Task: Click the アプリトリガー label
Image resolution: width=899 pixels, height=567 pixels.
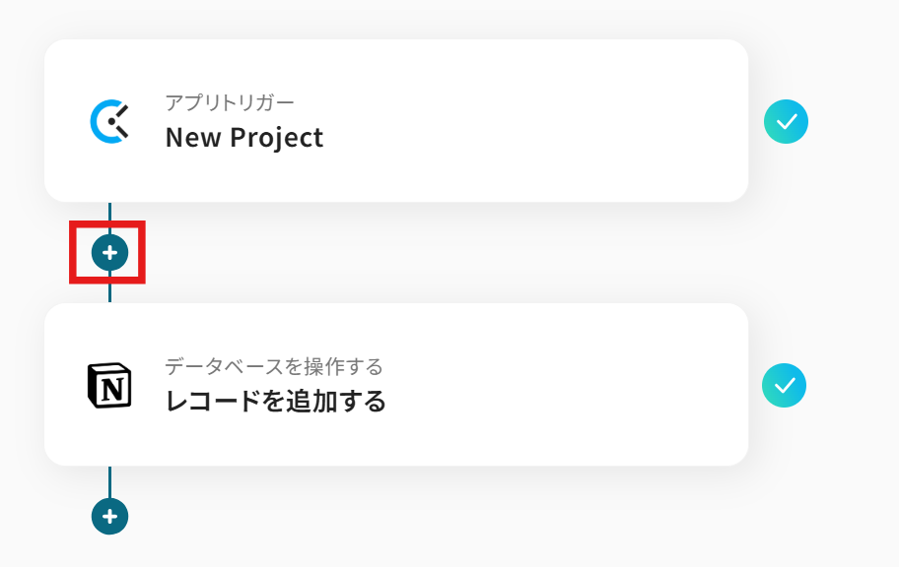Action: click(230, 102)
